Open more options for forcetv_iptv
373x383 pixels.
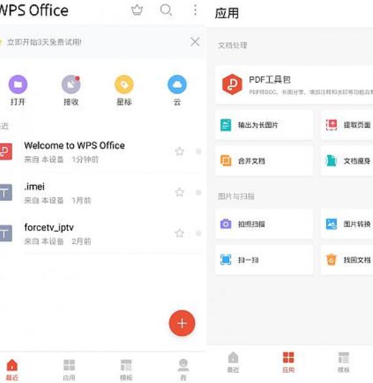[199, 233]
